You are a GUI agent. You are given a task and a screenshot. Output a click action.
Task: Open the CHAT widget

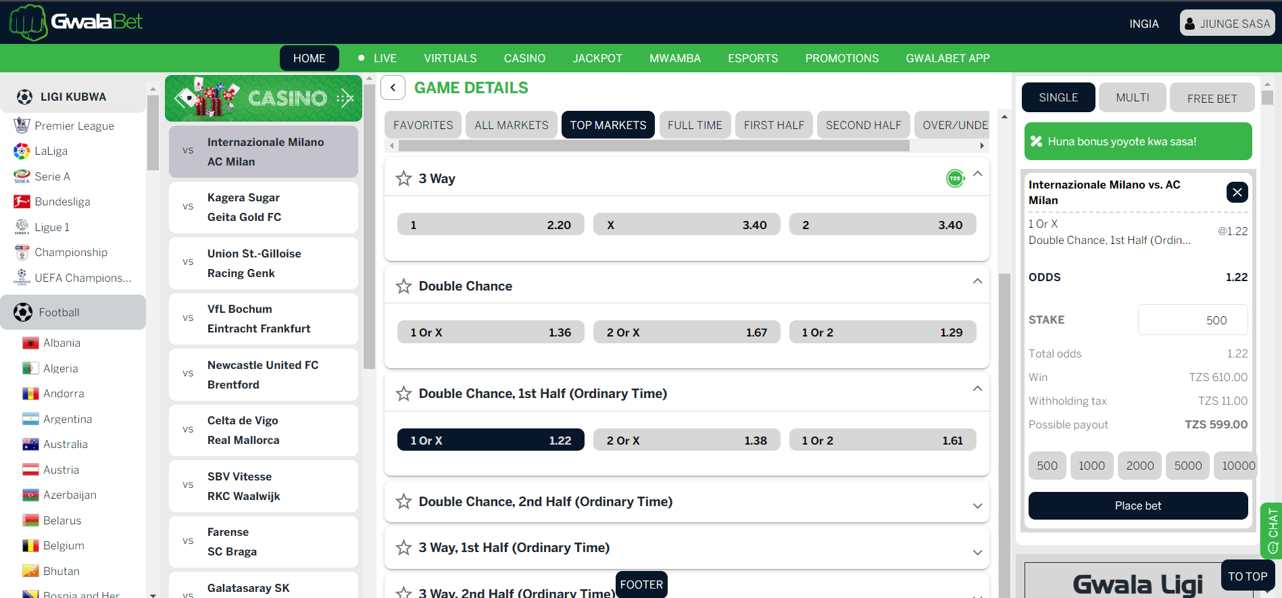(1272, 530)
